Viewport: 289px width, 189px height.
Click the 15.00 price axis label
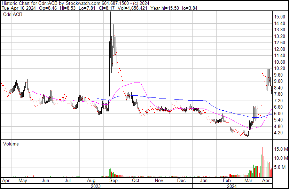(280, 17)
